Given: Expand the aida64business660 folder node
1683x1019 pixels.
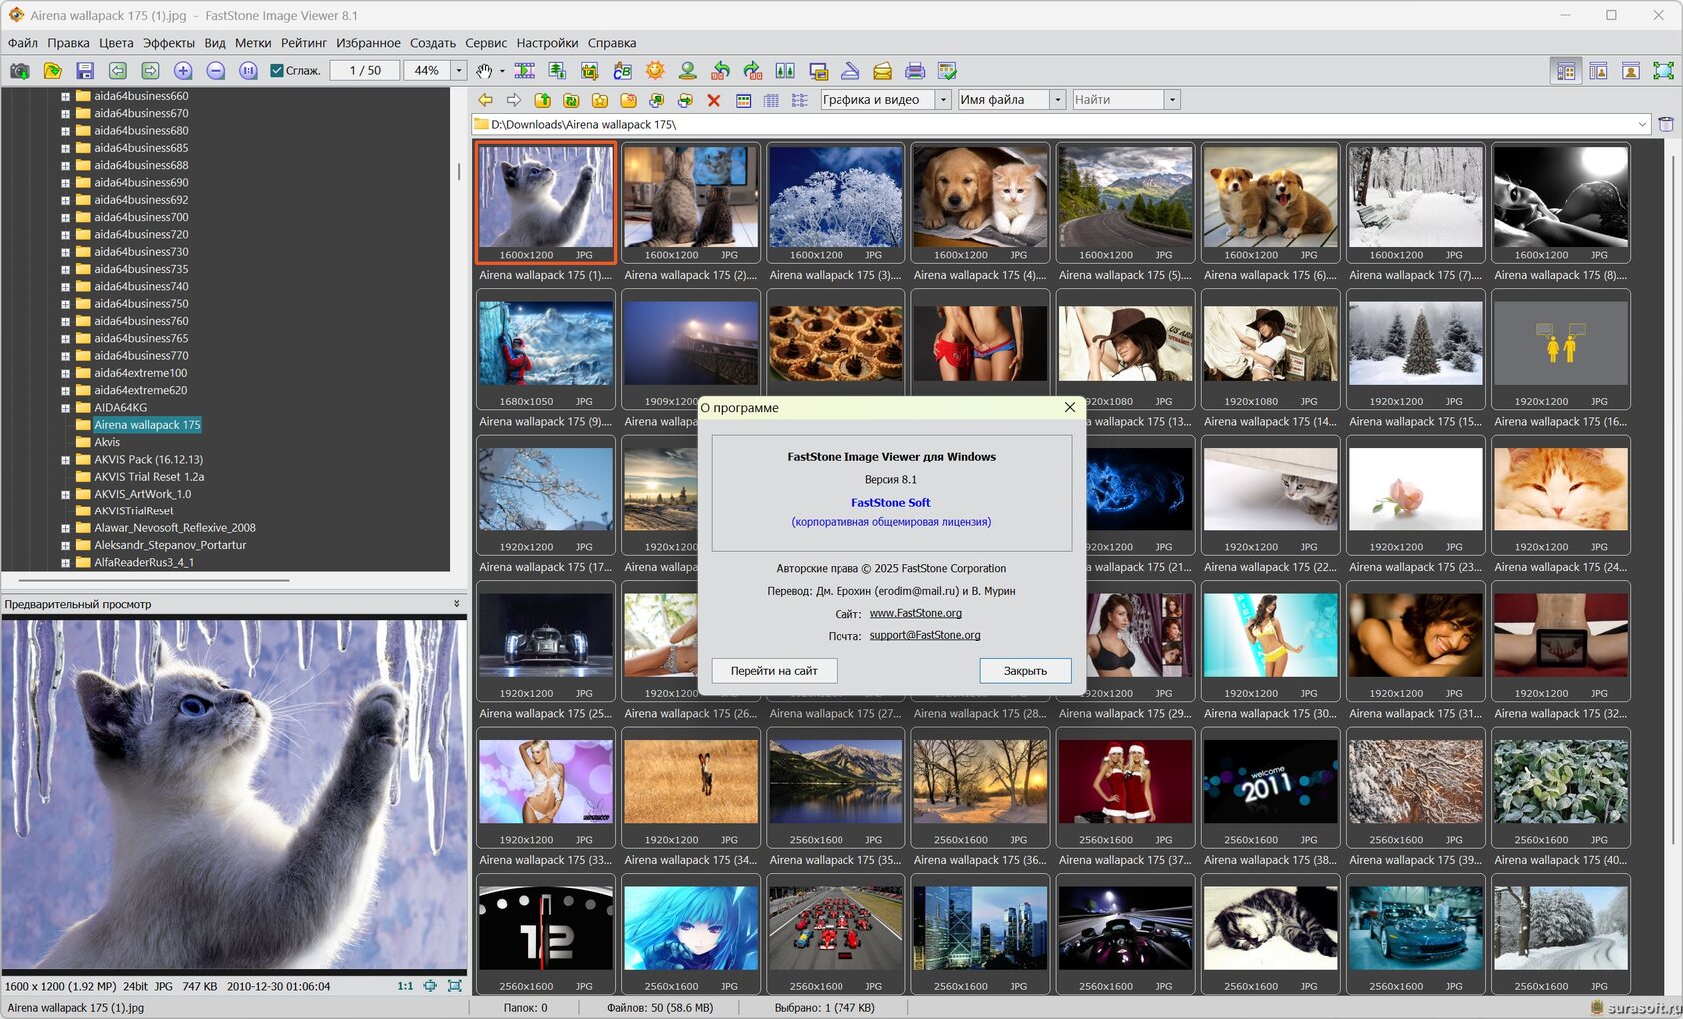Looking at the screenshot, I should (65, 97).
